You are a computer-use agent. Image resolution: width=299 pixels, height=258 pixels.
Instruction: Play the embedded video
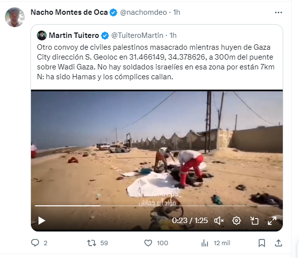42,221
